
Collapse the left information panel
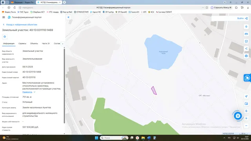point(69,17)
